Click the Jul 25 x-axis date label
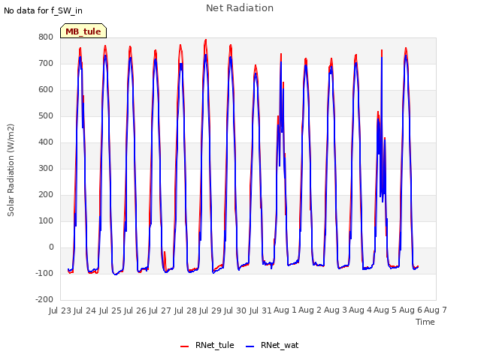This screenshot has width=481, height=360. [x=110, y=310]
